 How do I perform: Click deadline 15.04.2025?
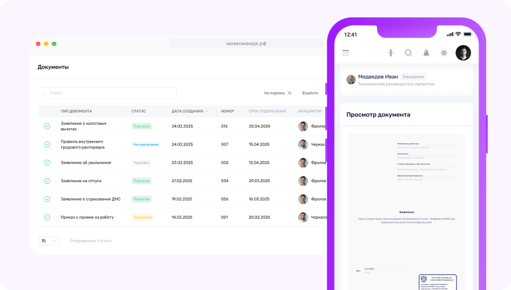259,144
